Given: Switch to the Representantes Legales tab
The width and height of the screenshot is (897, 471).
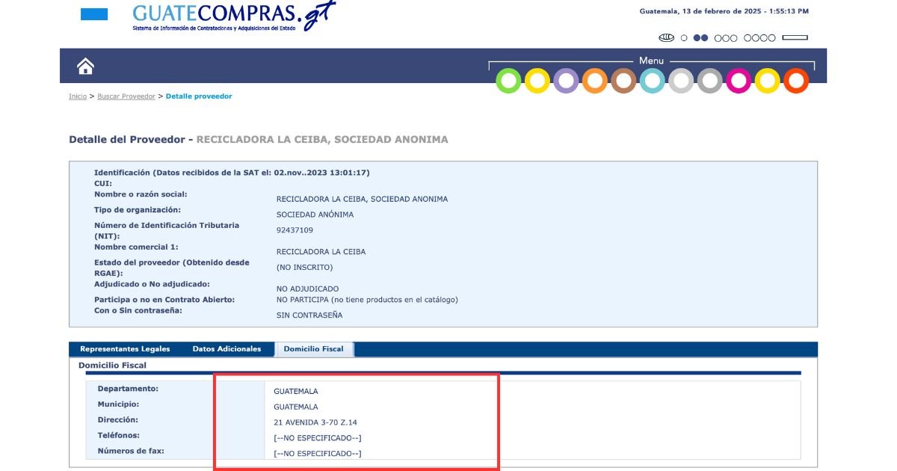Looking at the screenshot, I should click(x=125, y=349).
